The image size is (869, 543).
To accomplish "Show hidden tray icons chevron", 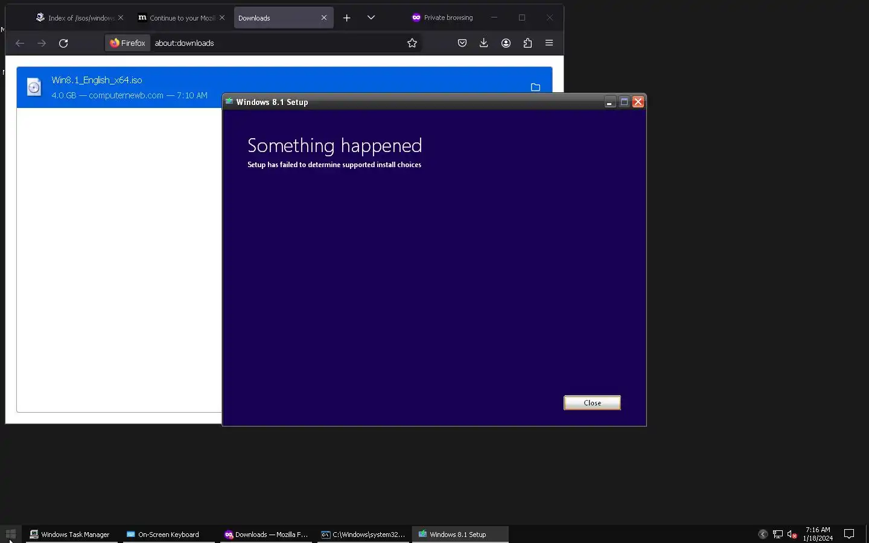I will 763,534.
